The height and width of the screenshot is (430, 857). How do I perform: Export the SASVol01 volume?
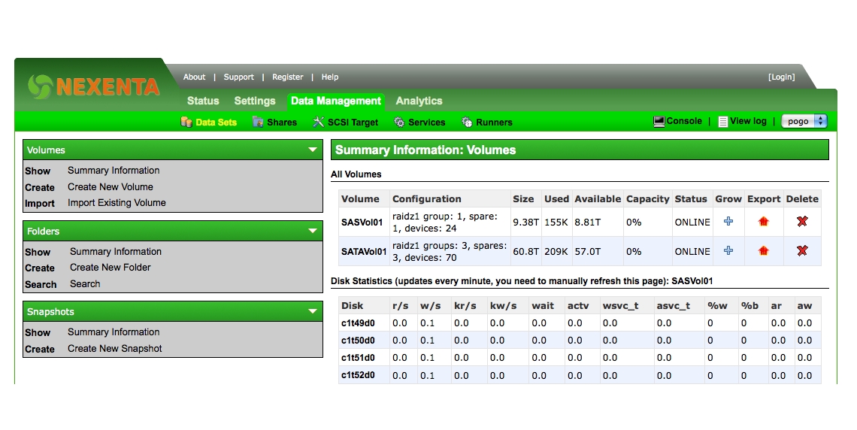764,221
